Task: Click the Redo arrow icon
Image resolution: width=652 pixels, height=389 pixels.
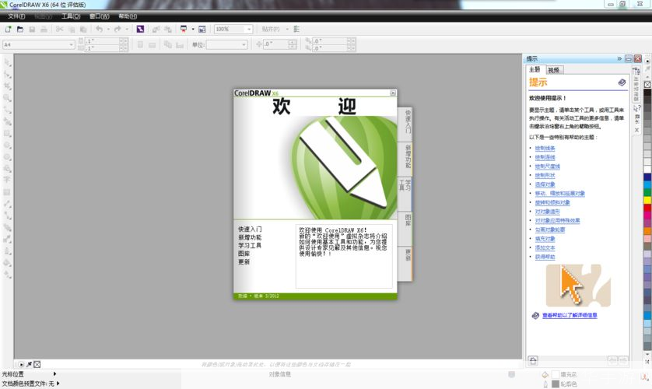Action: point(117,29)
